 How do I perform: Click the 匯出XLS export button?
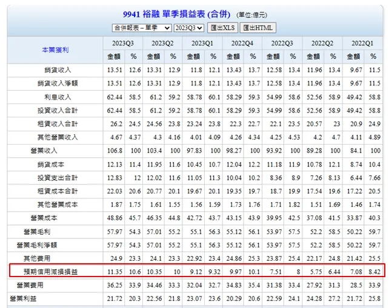click(222, 28)
